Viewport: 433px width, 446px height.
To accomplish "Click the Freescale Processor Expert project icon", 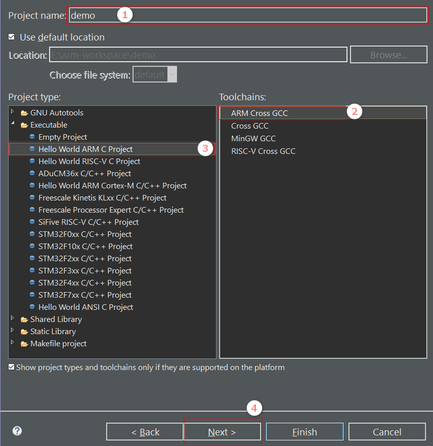I will click(x=32, y=210).
